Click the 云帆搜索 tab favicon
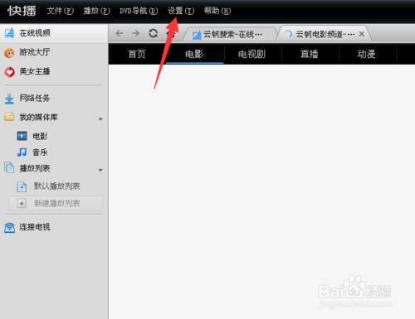The height and width of the screenshot is (319, 415). point(197,35)
